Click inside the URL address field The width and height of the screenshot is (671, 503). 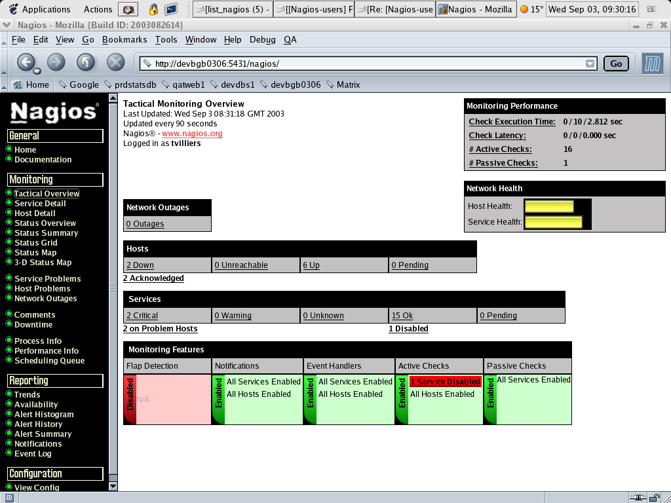368,64
